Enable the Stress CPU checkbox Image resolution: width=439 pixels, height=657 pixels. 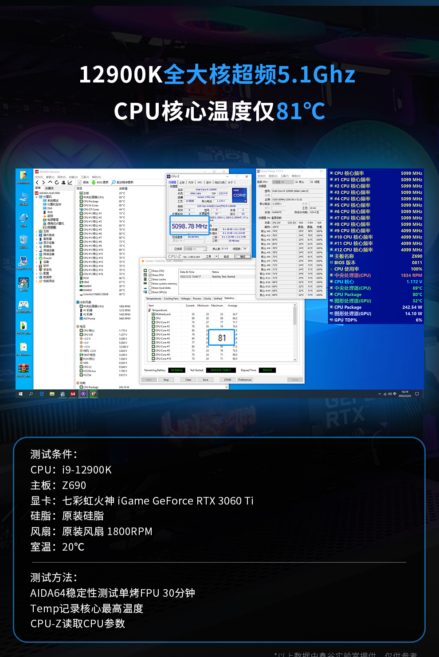point(150,270)
